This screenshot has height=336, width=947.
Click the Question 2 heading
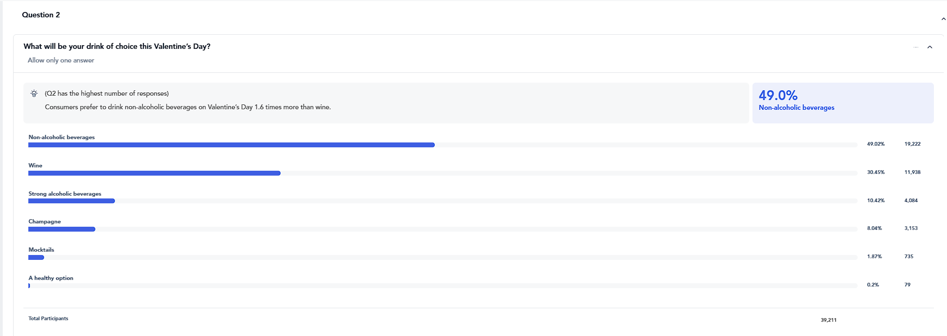click(41, 15)
